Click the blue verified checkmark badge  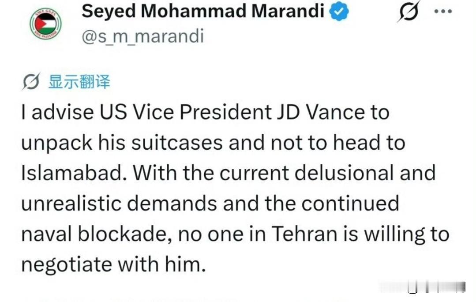[339, 12]
